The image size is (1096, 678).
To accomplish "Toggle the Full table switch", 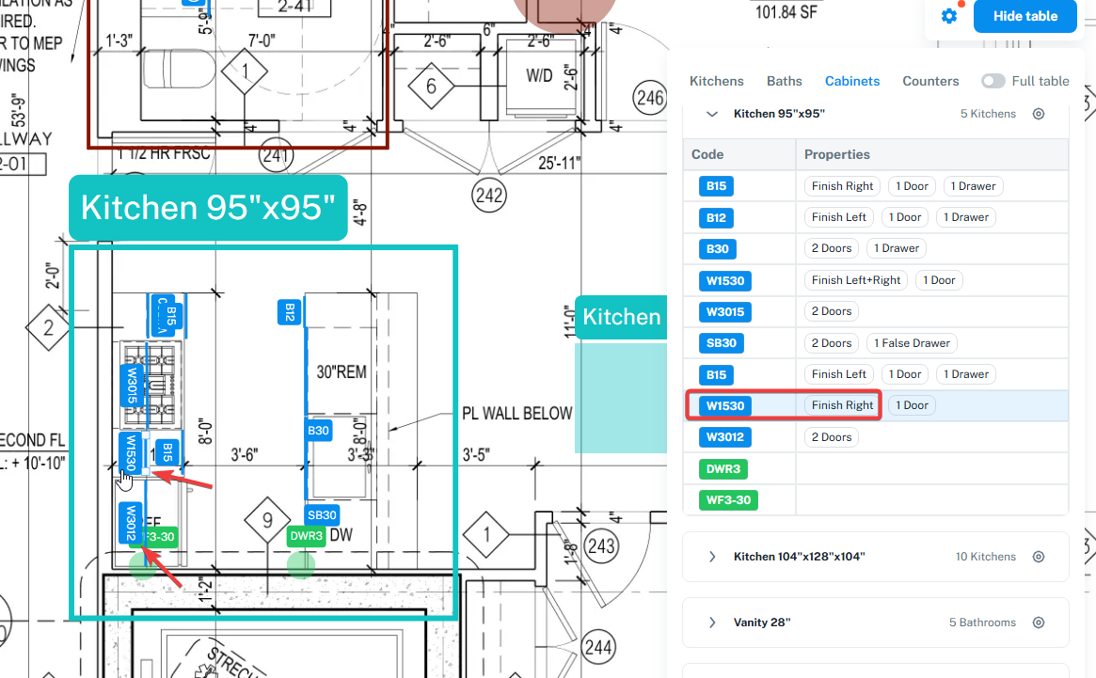I will click(993, 81).
